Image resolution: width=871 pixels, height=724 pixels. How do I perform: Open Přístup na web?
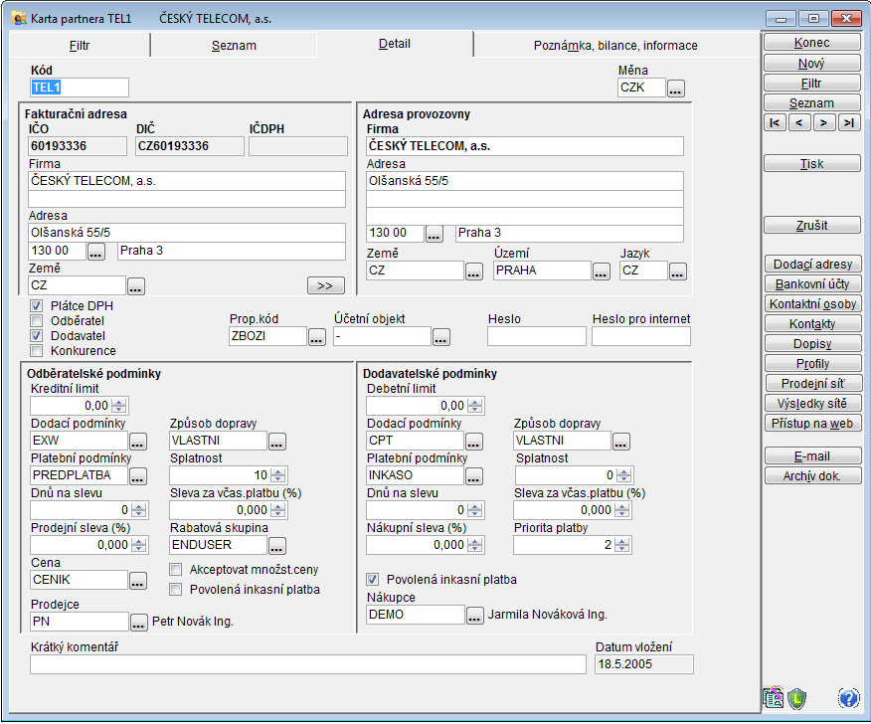[813, 424]
